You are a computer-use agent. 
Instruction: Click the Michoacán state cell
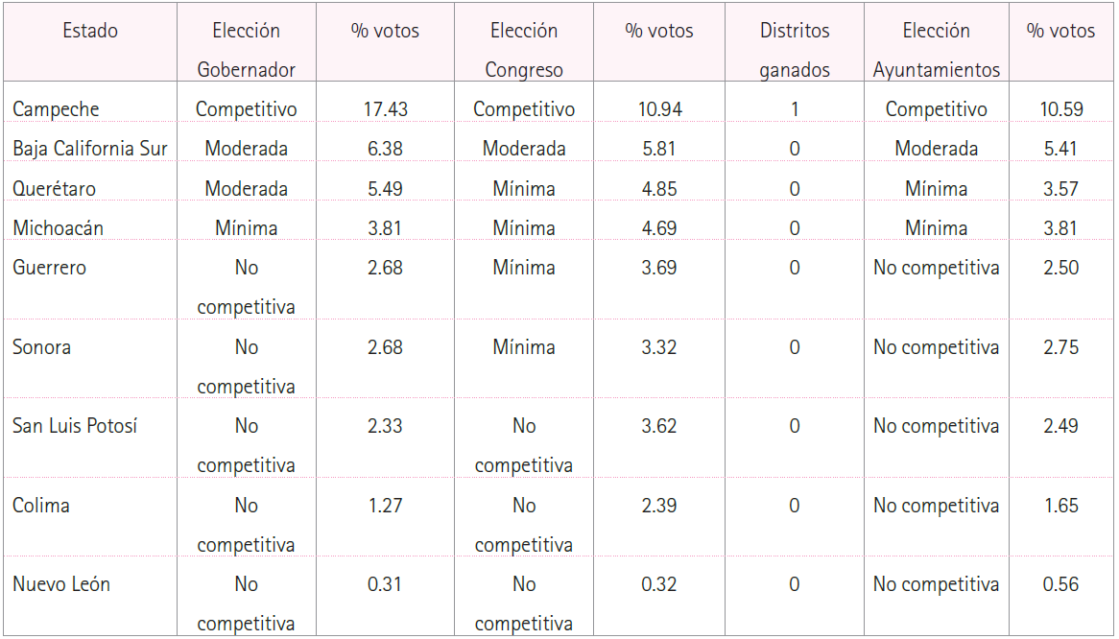(58, 228)
